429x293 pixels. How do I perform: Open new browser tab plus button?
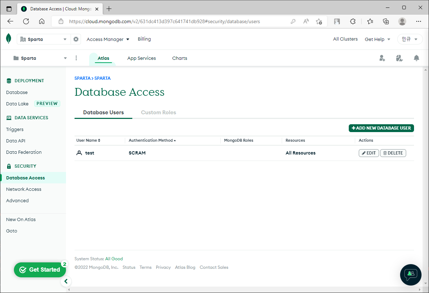(x=109, y=9)
